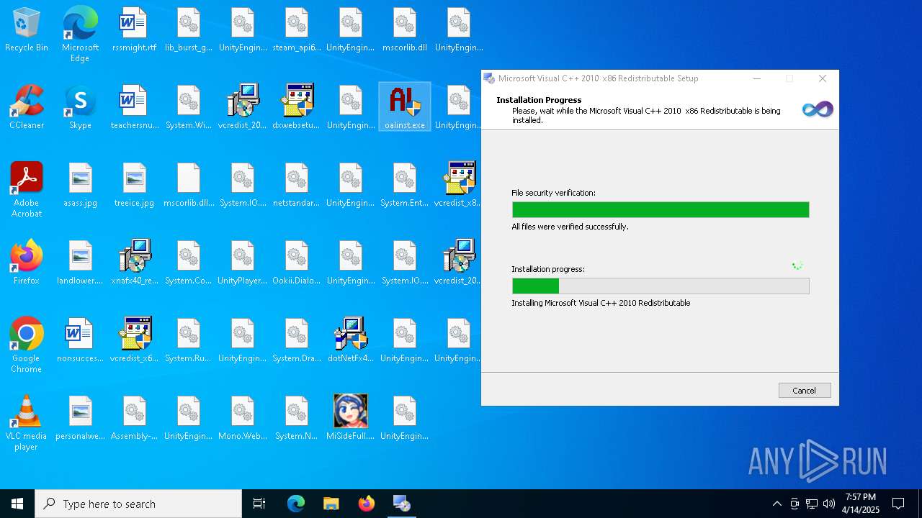Switch to the installer taskbar item
Image resolution: width=922 pixels, height=518 pixels.
coord(401,504)
